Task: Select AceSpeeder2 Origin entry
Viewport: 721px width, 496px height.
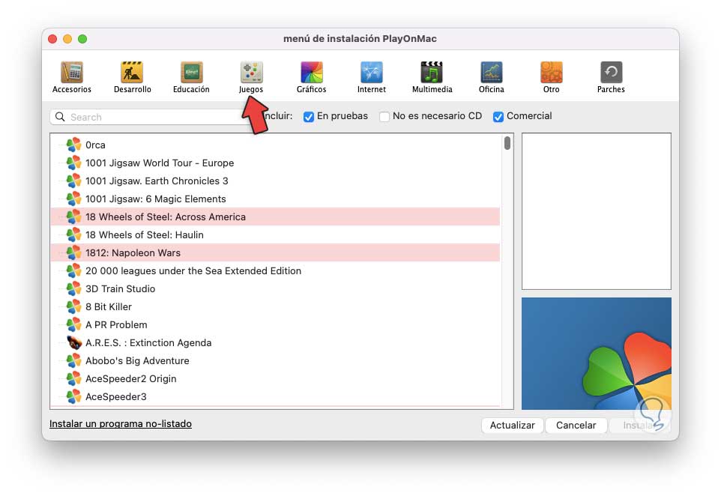Action: pyautogui.click(x=275, y=378)
